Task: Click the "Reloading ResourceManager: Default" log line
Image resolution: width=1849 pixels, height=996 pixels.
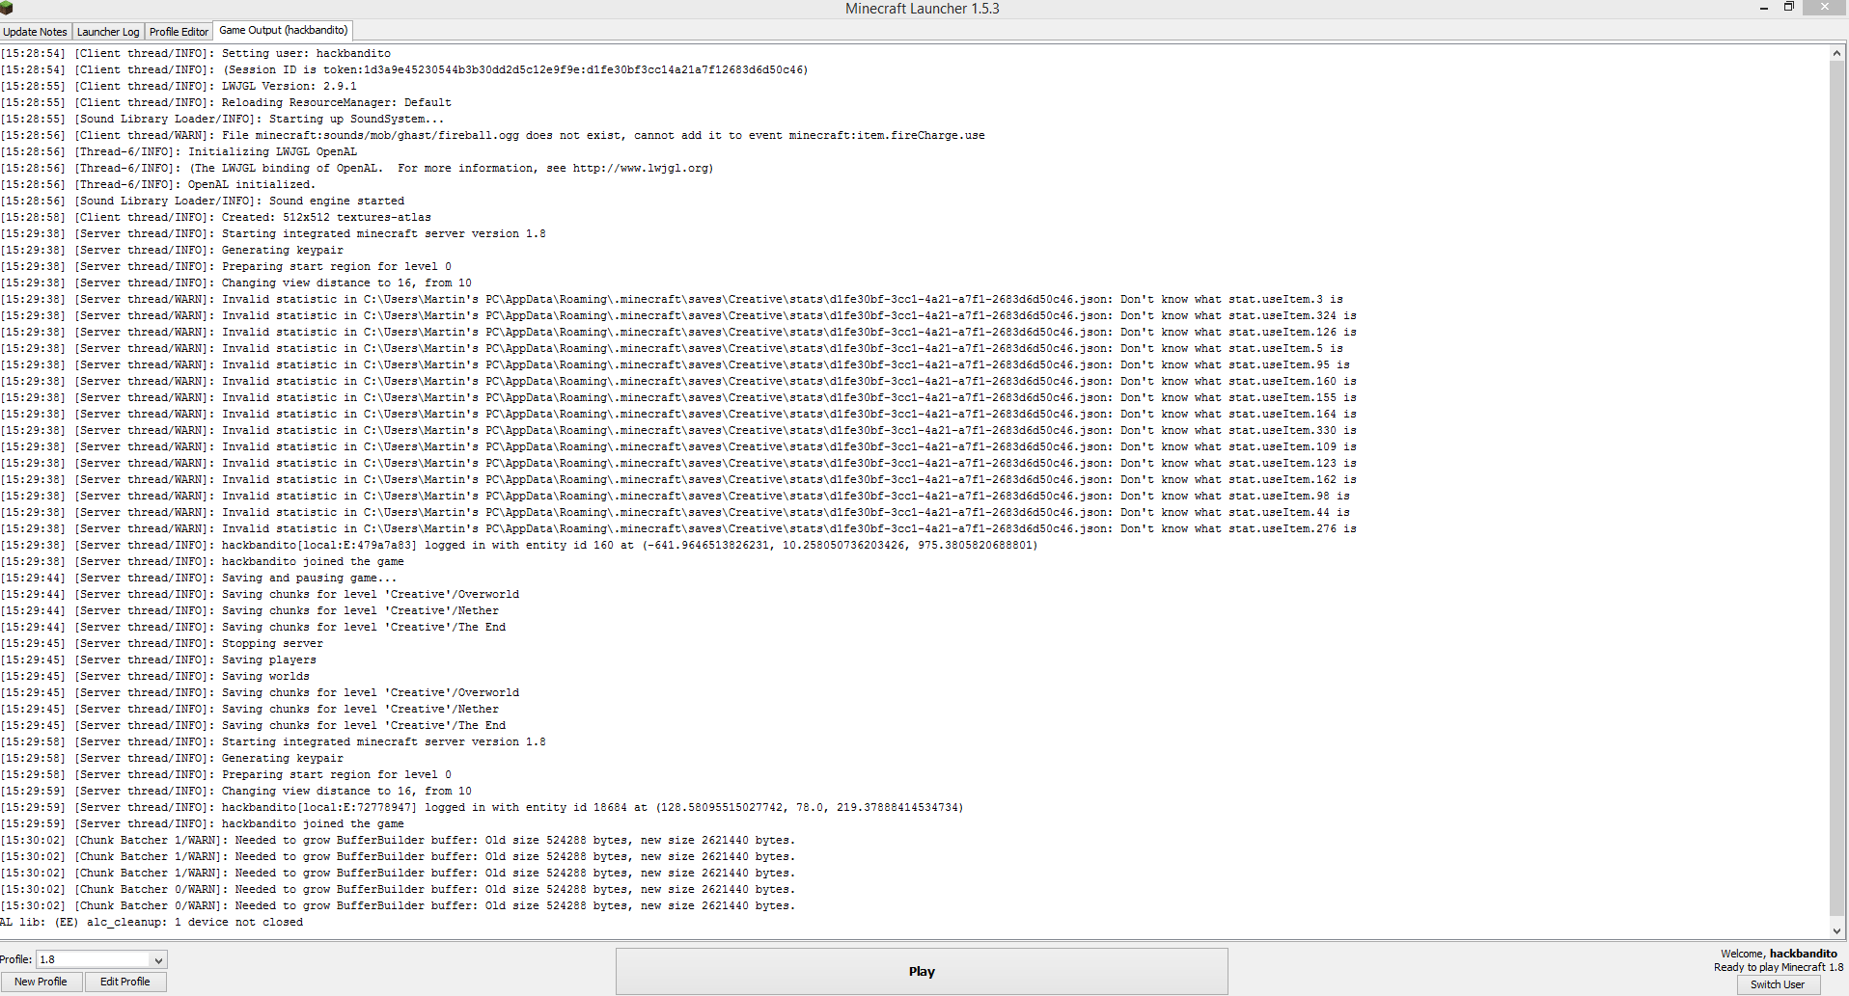Action: pos(226,103)
